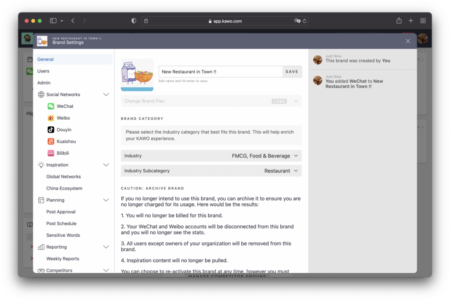Image resolution: width=450 pixels, height=301 pixels.
Task: Click the Social Networks globe icon
Action: 41,94
